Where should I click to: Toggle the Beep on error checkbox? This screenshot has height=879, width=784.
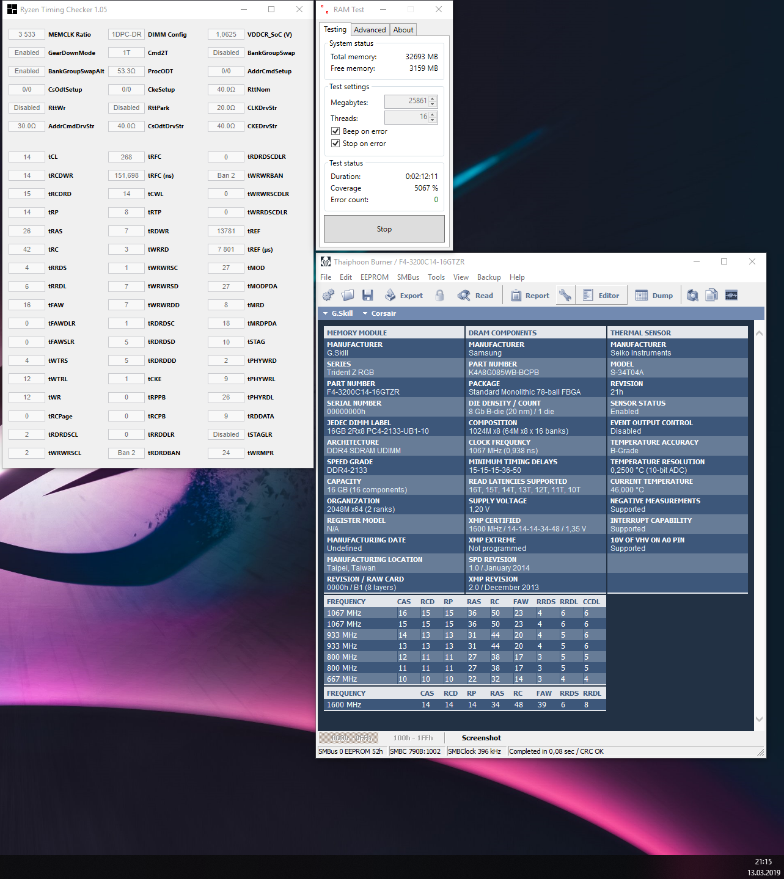(335, 131)
